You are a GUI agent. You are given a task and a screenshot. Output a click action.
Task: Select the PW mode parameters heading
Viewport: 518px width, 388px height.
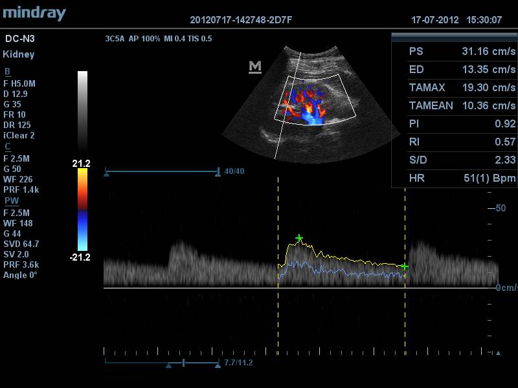(11, 201)
